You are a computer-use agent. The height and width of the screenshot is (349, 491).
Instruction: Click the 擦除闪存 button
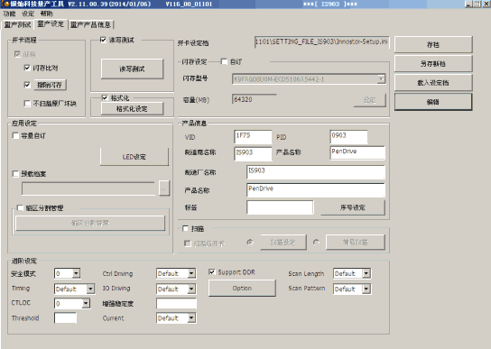51,85
